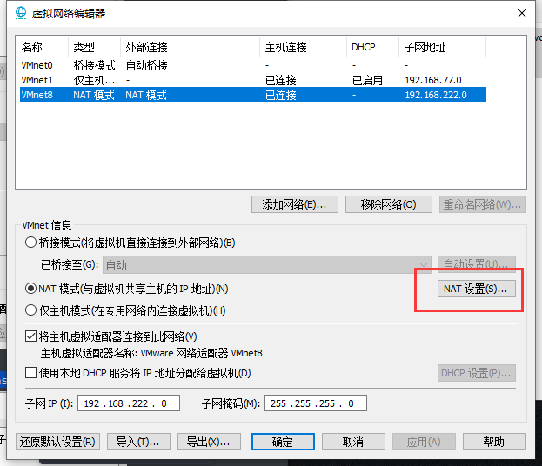This screenshot has height=466, width=542.
Task: Select the 仅主机模式 radio button
Action: 30,310
